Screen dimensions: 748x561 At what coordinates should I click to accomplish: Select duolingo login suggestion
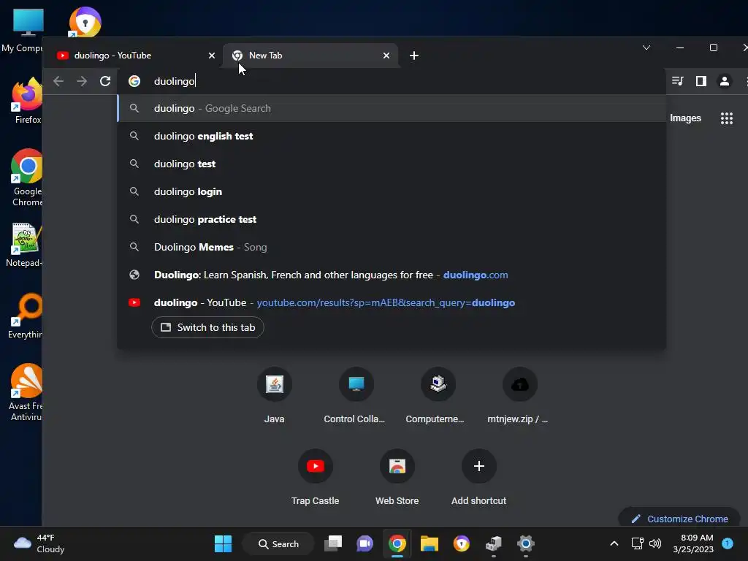[x=392, y=191]
